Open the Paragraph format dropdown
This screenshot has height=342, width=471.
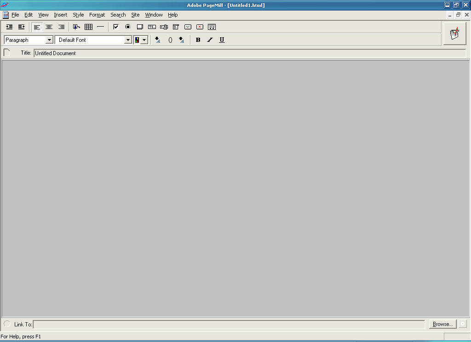(49, 40)
